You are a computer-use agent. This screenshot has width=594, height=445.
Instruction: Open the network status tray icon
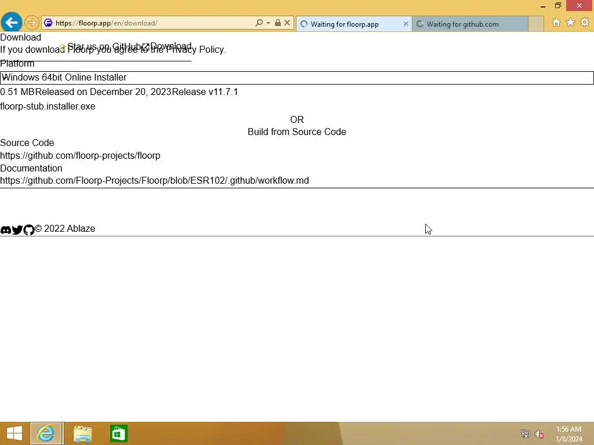pos(526,433)
